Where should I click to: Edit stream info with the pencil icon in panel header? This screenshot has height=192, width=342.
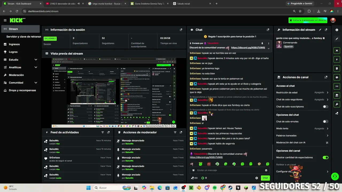click(x=320, y=30)
